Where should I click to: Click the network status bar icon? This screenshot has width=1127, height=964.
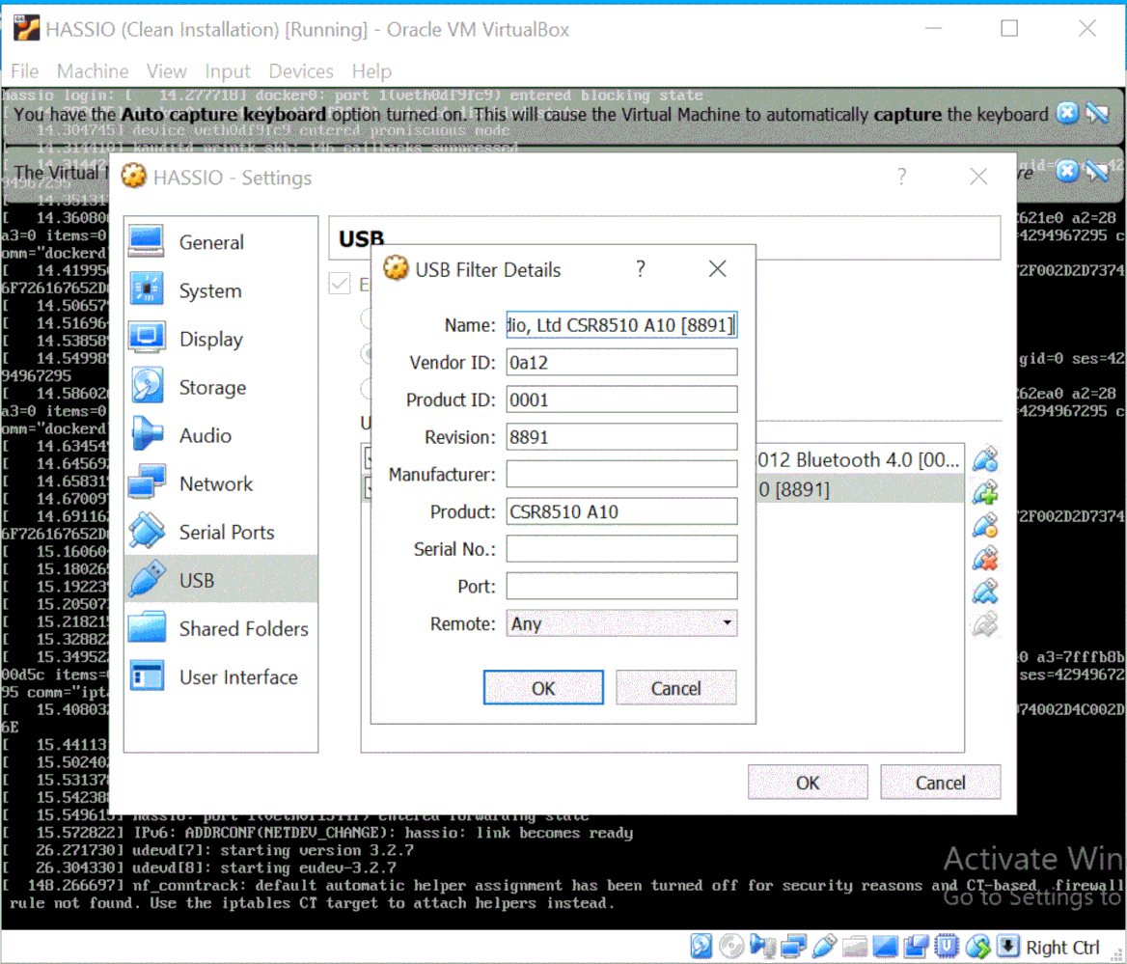[795, 946]
